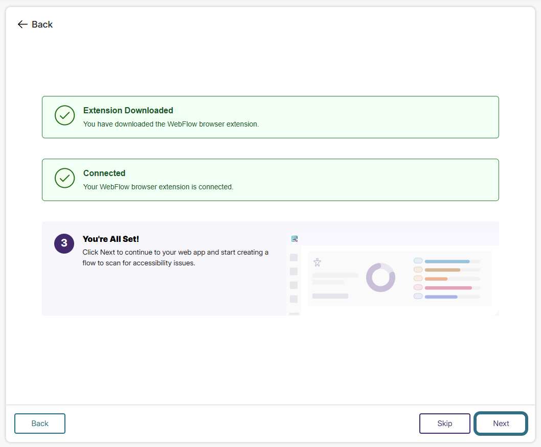Click the "Click Next to continue" instruction text
The width and height of the screenshot is (541, 447).
[175, 258]
